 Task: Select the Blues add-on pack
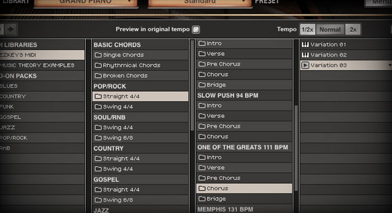click(x=42, y=86)
